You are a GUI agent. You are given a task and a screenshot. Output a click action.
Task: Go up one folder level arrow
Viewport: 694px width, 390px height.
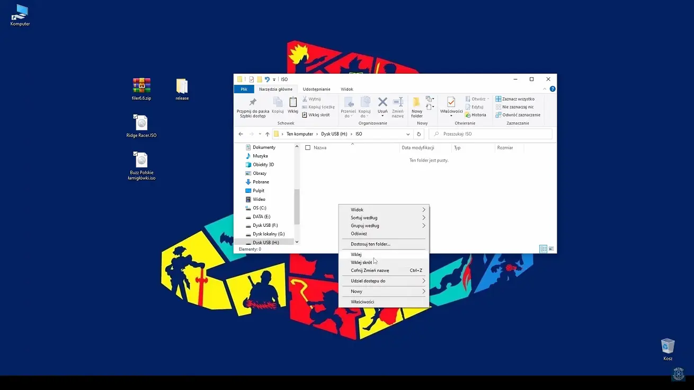267,134
